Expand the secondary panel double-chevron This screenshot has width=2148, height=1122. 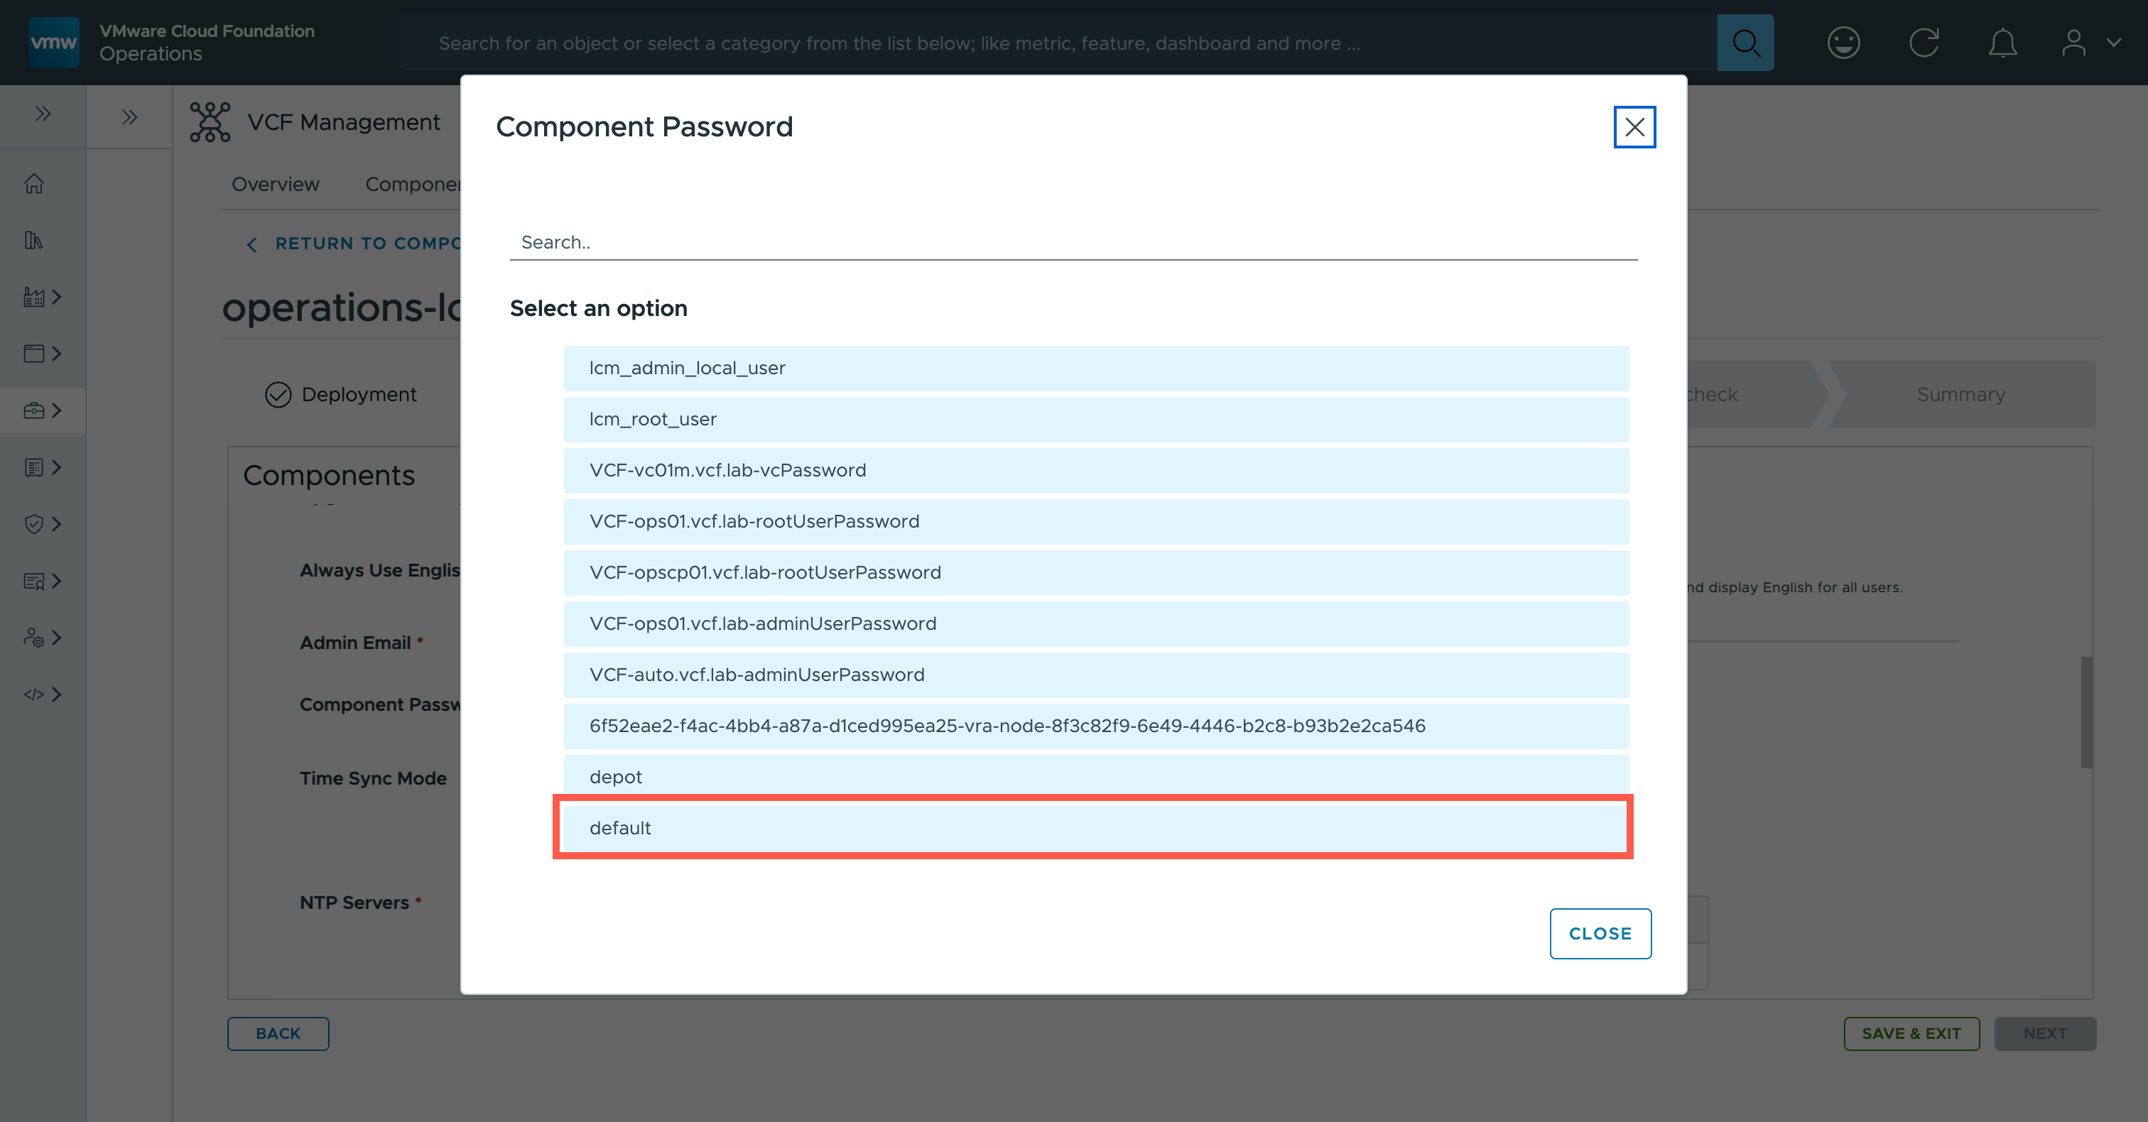[x=129, y=116]
